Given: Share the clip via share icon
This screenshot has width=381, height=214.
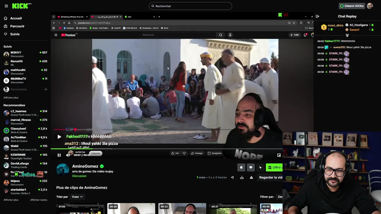Looking at the screenshot, I should [232, 177].
